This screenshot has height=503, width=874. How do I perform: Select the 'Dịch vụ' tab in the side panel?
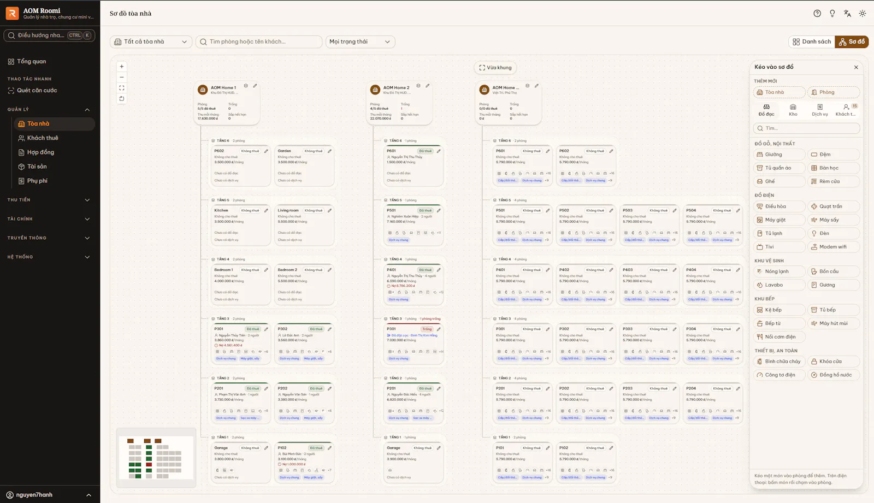tap(820, 110)
